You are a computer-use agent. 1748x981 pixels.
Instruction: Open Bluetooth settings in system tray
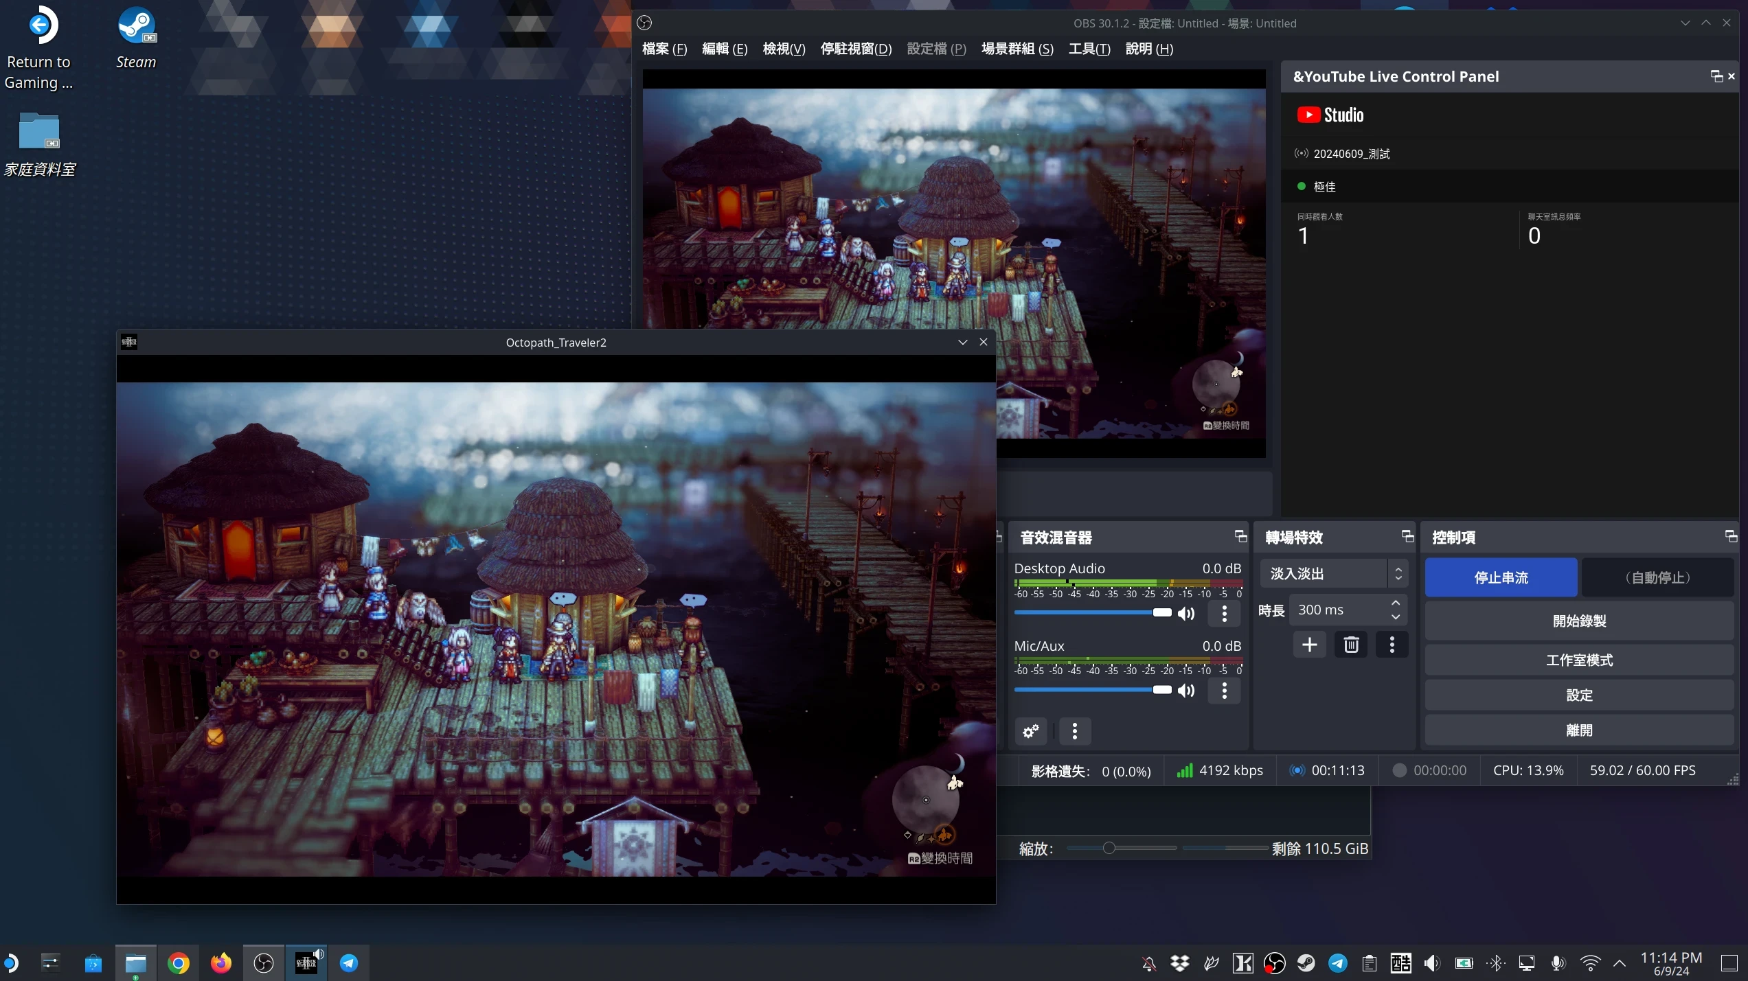coord(1495,963)
